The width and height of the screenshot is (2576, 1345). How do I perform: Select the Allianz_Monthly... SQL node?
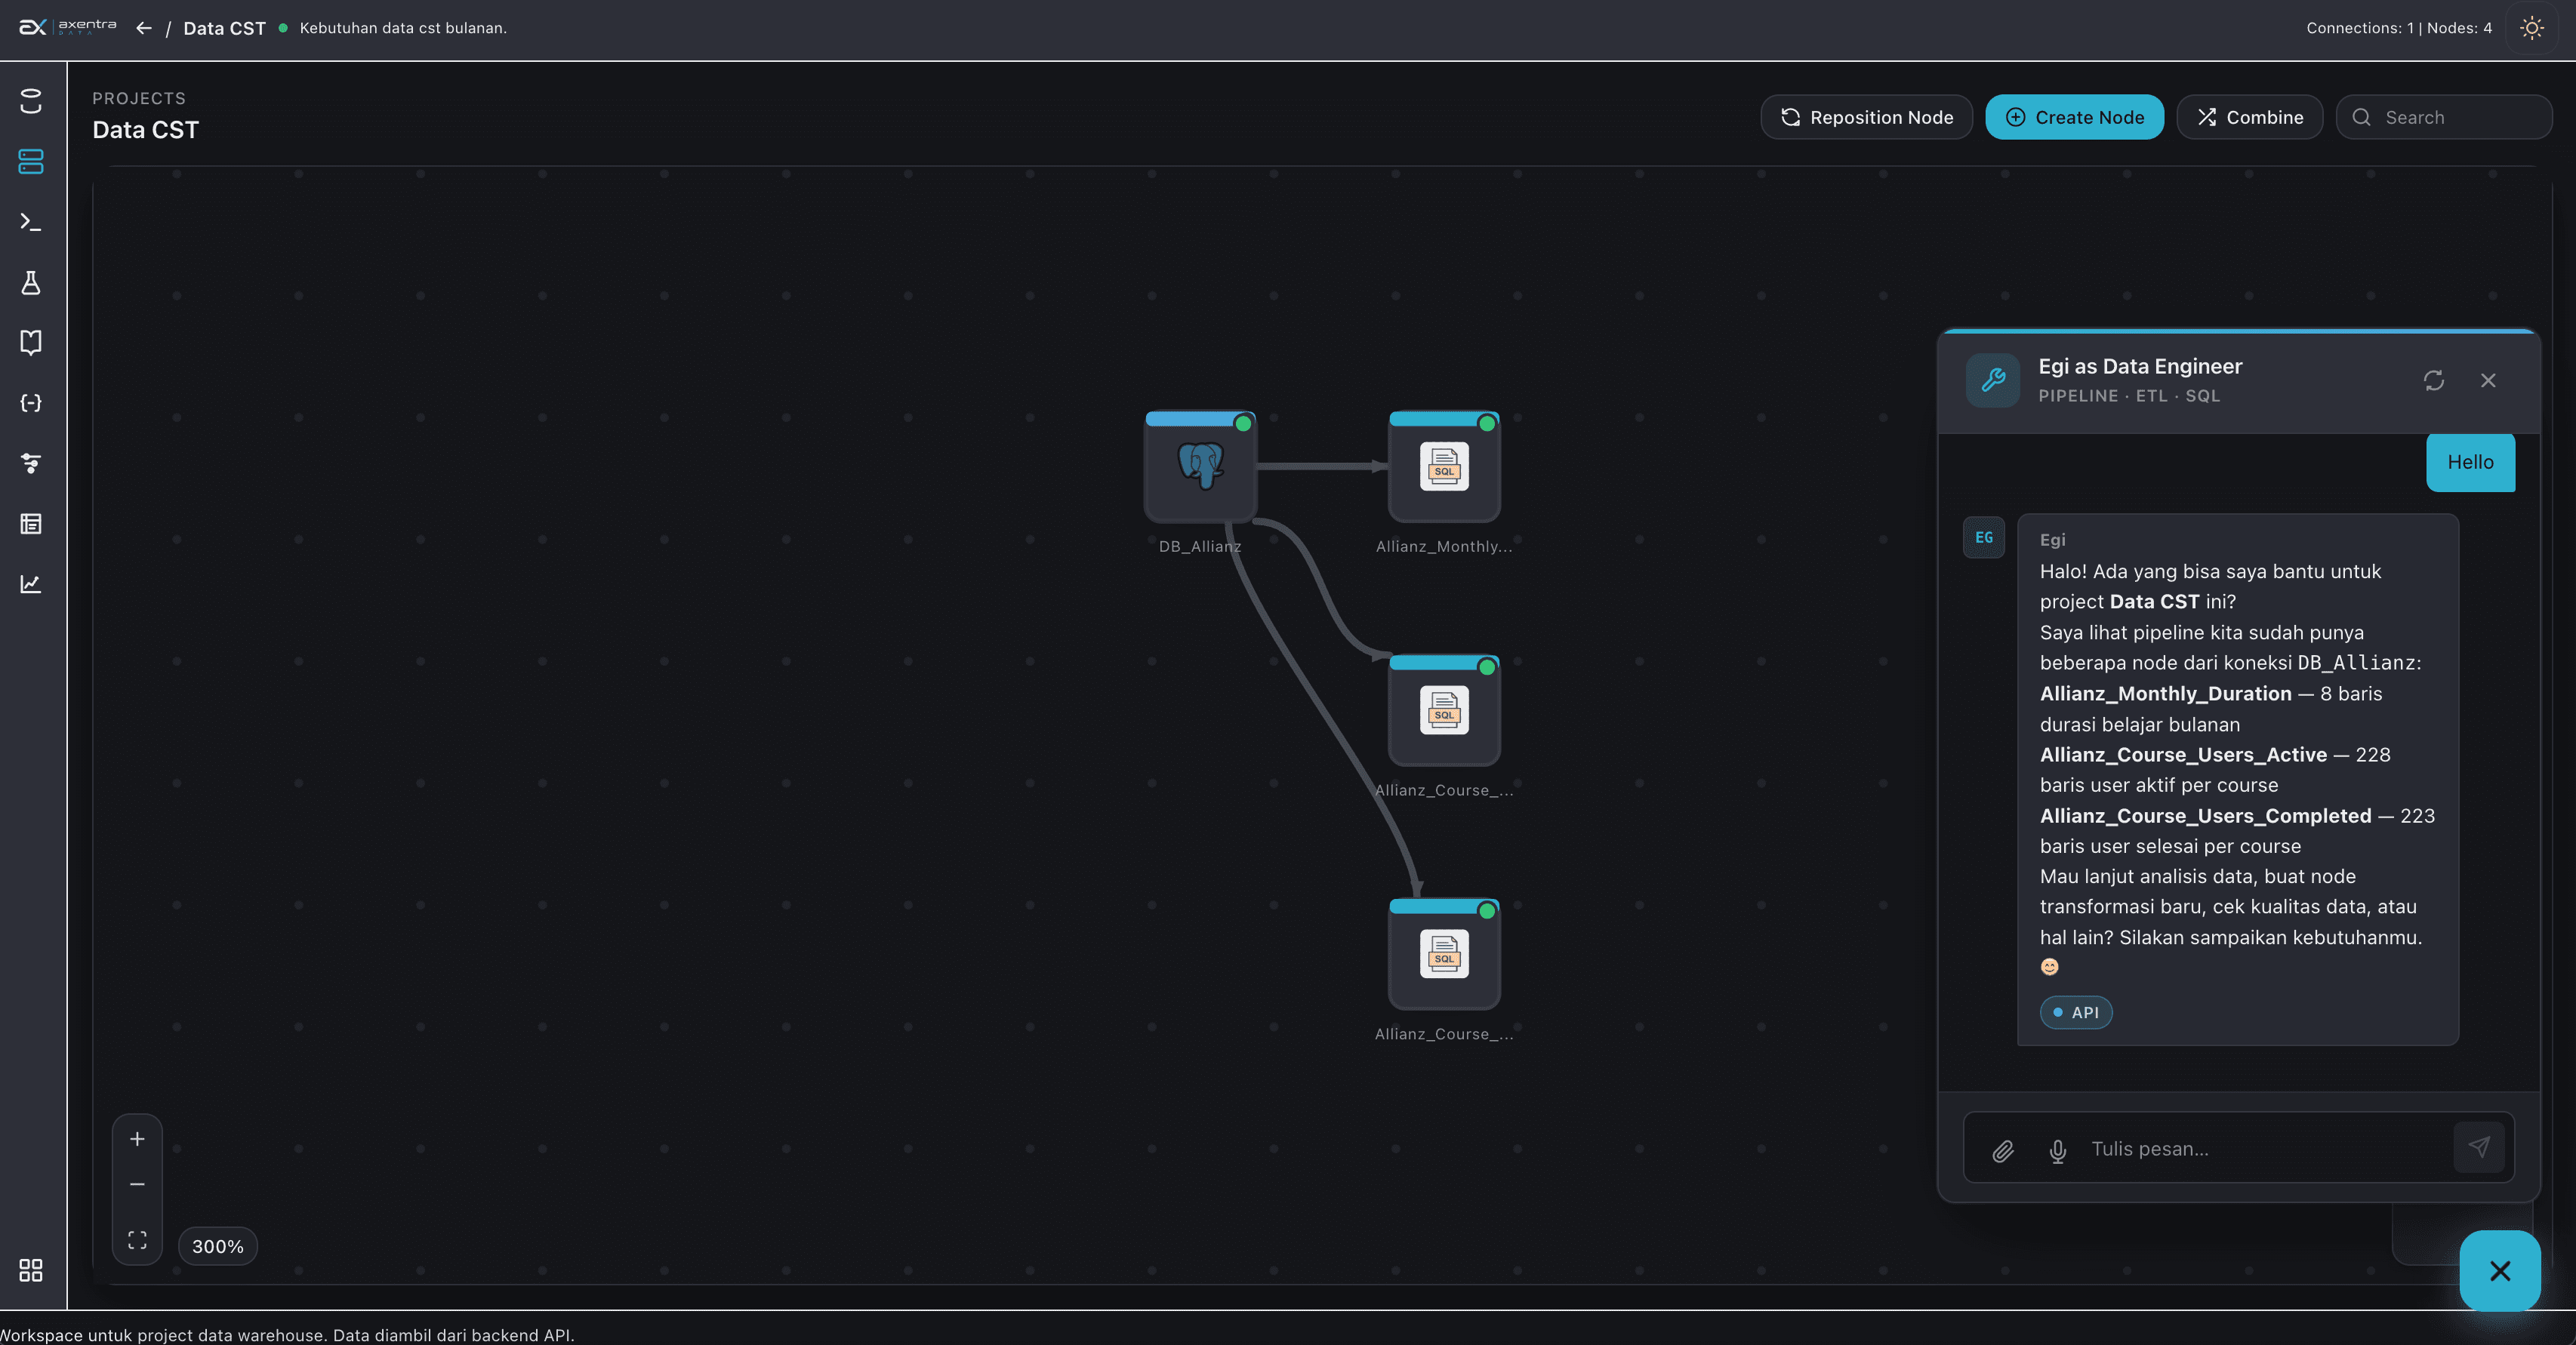(1444, 467)
